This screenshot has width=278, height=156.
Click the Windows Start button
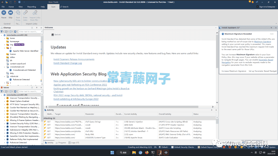[112, 152]
